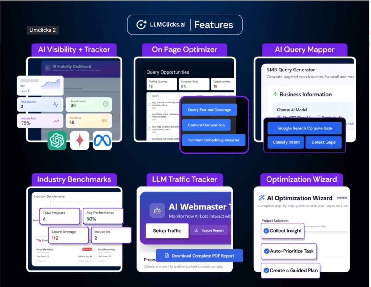Click the Your Links chain icon

[104, 121]
